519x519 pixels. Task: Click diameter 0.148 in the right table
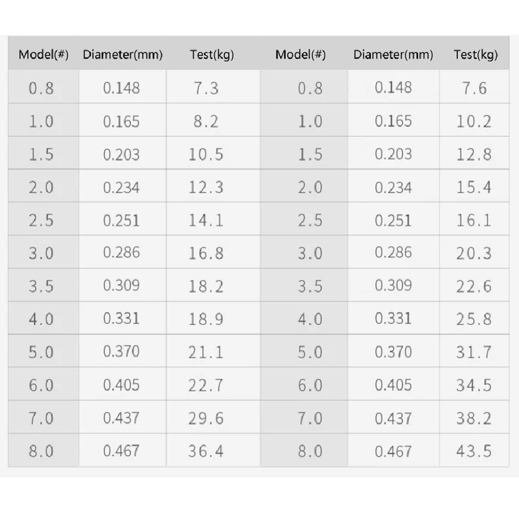[393, 88]
